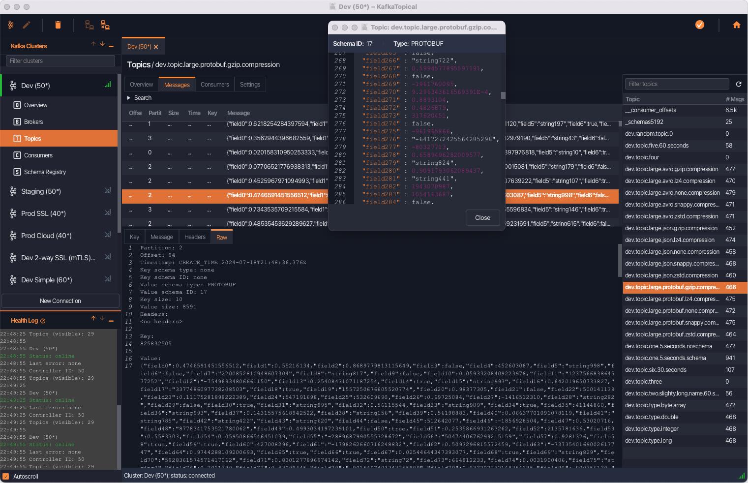Click the add Kafka cluster toolbar icon
The image size is (748, 483).
pyautogui.click(x=11, y=25)
